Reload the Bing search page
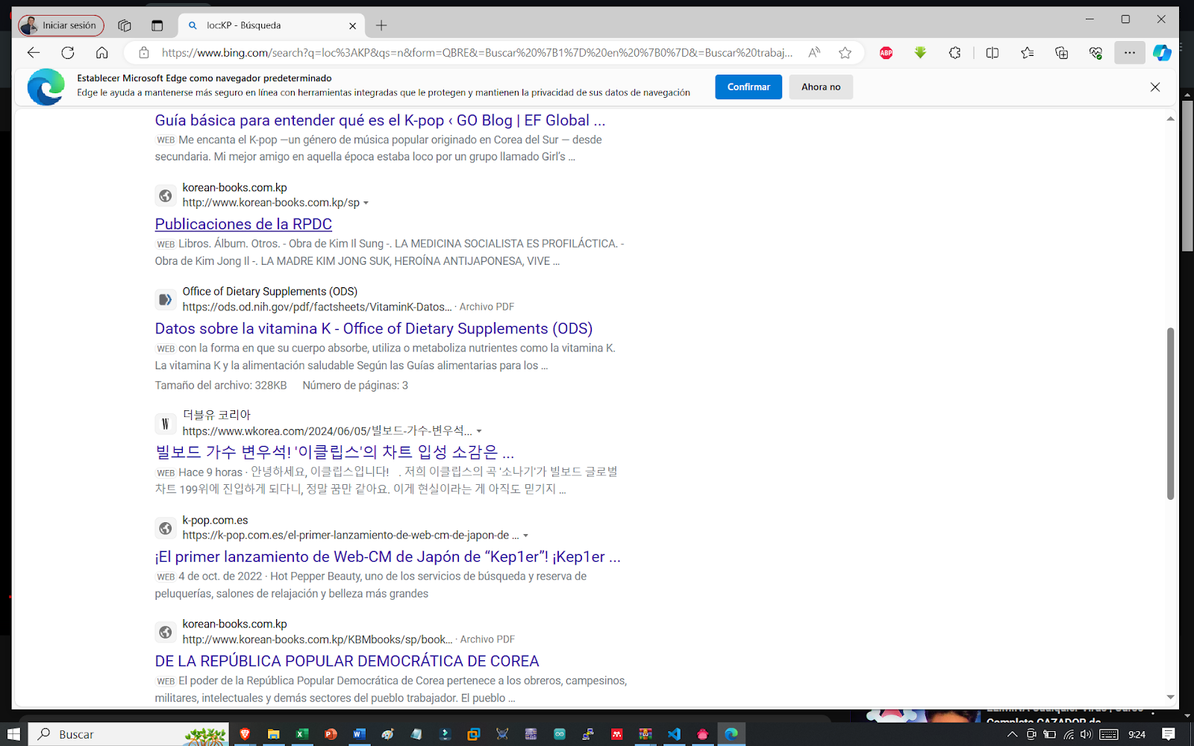The width and height of the screenshot is (1194, 746). 68,52
